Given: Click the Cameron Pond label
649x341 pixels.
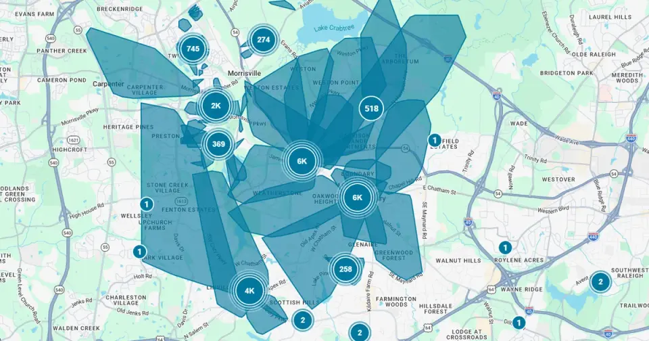Looking at the screenshot, I should pos(62,80).
